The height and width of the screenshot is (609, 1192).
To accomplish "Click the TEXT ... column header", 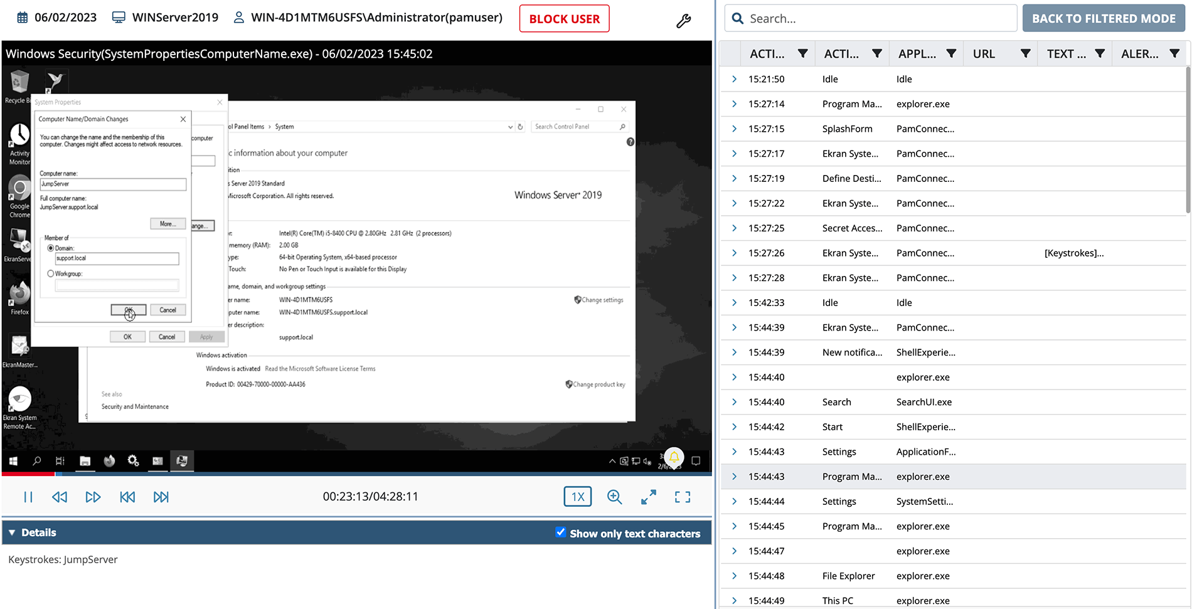I will [1067, 54].
